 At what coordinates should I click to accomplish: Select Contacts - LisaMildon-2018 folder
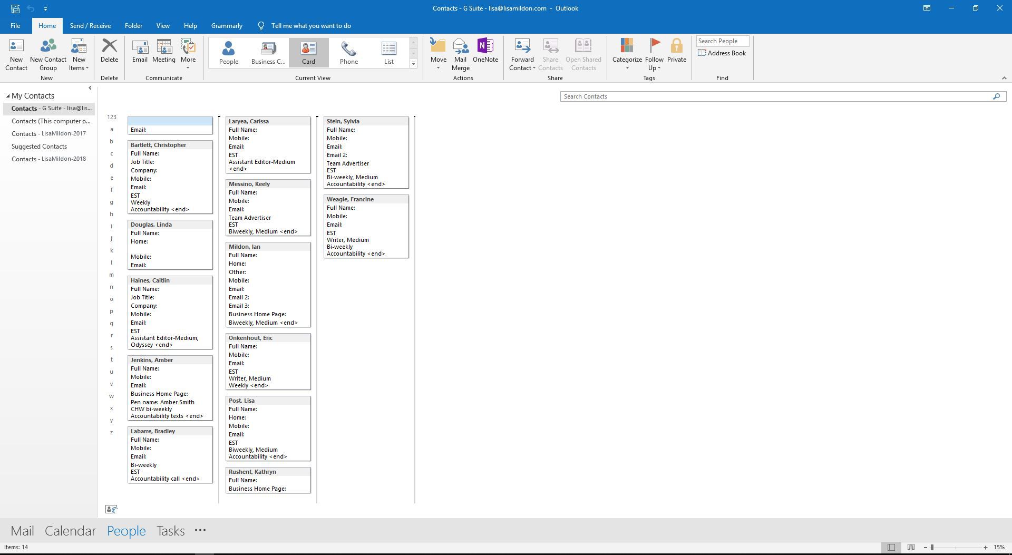(48, 159)
